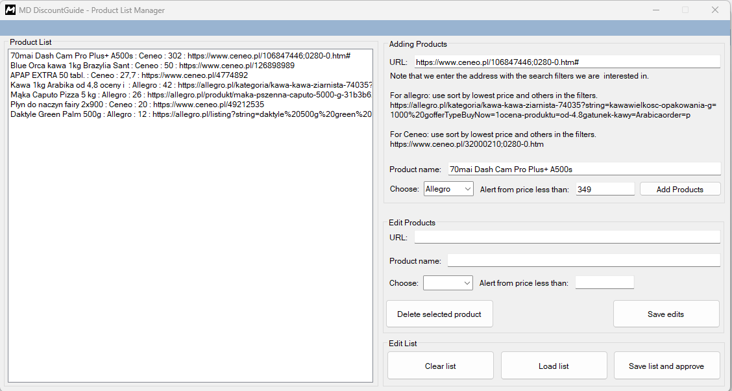Click the window title 'MD DiscountGuide - Product List Manager'
Viewport: 732px width, 391px height.
tap(92, 10)
